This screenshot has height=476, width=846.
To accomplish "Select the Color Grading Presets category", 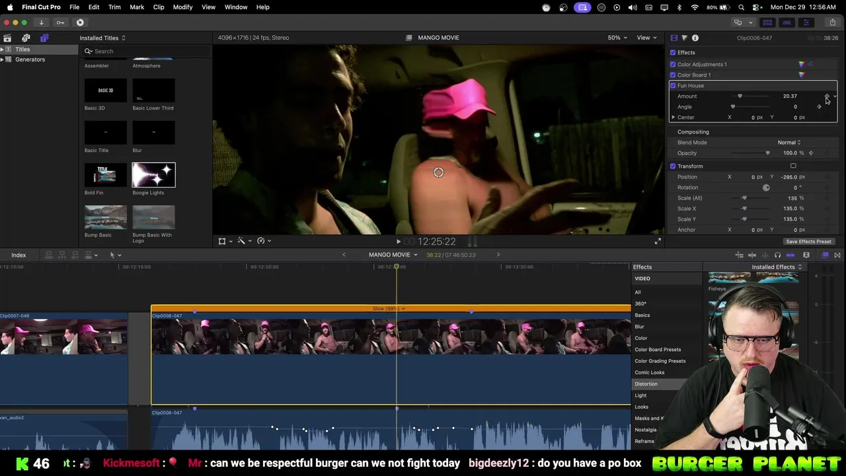I will tap(660, 361).
